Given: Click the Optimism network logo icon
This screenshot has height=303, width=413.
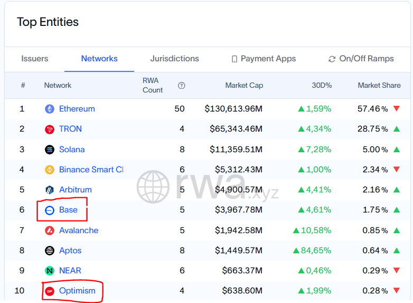Looking at the screenshot, I should tap(50, 291).
